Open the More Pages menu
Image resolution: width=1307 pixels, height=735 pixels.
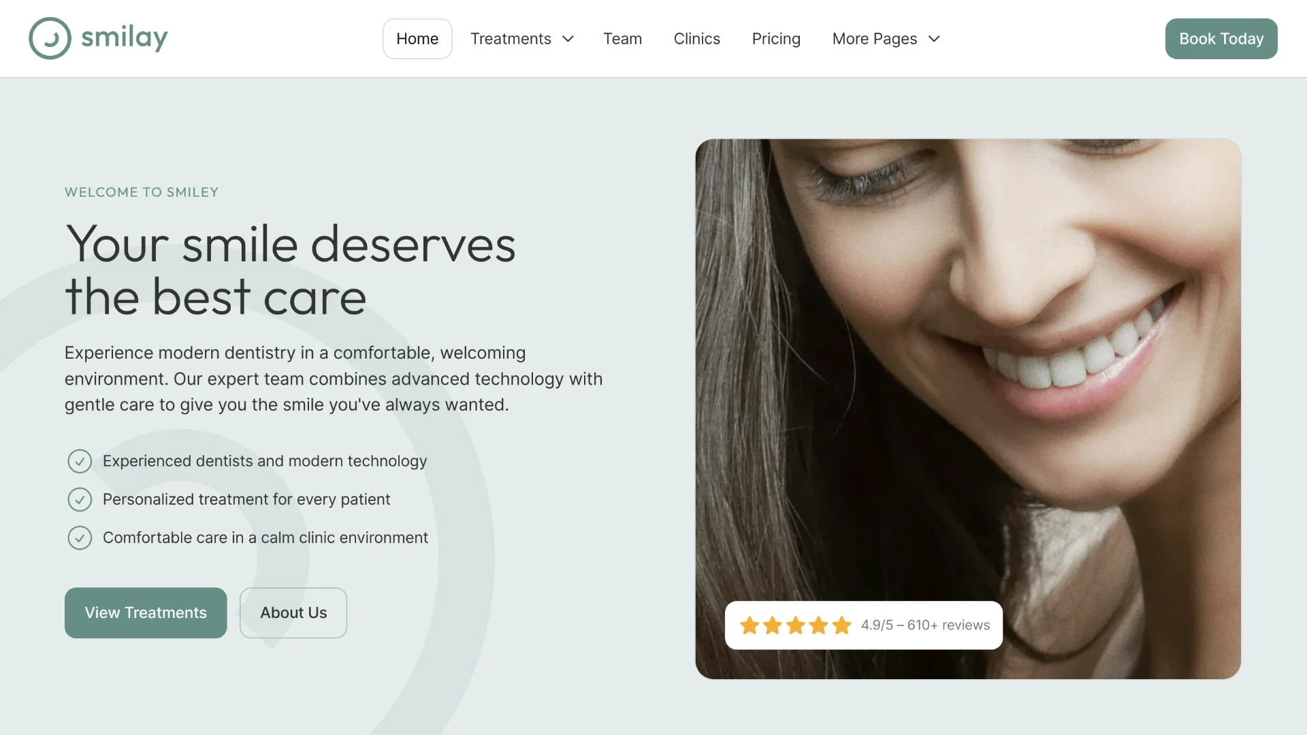click(886, 39)
